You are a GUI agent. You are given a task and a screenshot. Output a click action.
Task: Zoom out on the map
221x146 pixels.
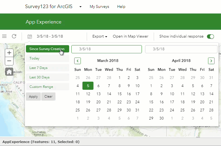9,61
